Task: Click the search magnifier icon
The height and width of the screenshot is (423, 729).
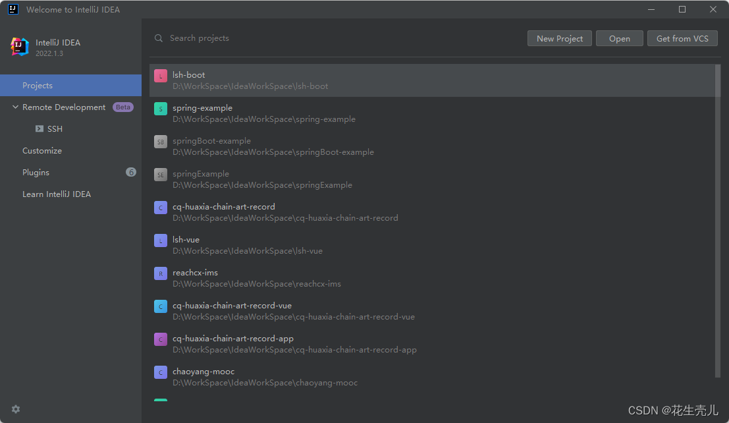Action: (x=159, y=38)
